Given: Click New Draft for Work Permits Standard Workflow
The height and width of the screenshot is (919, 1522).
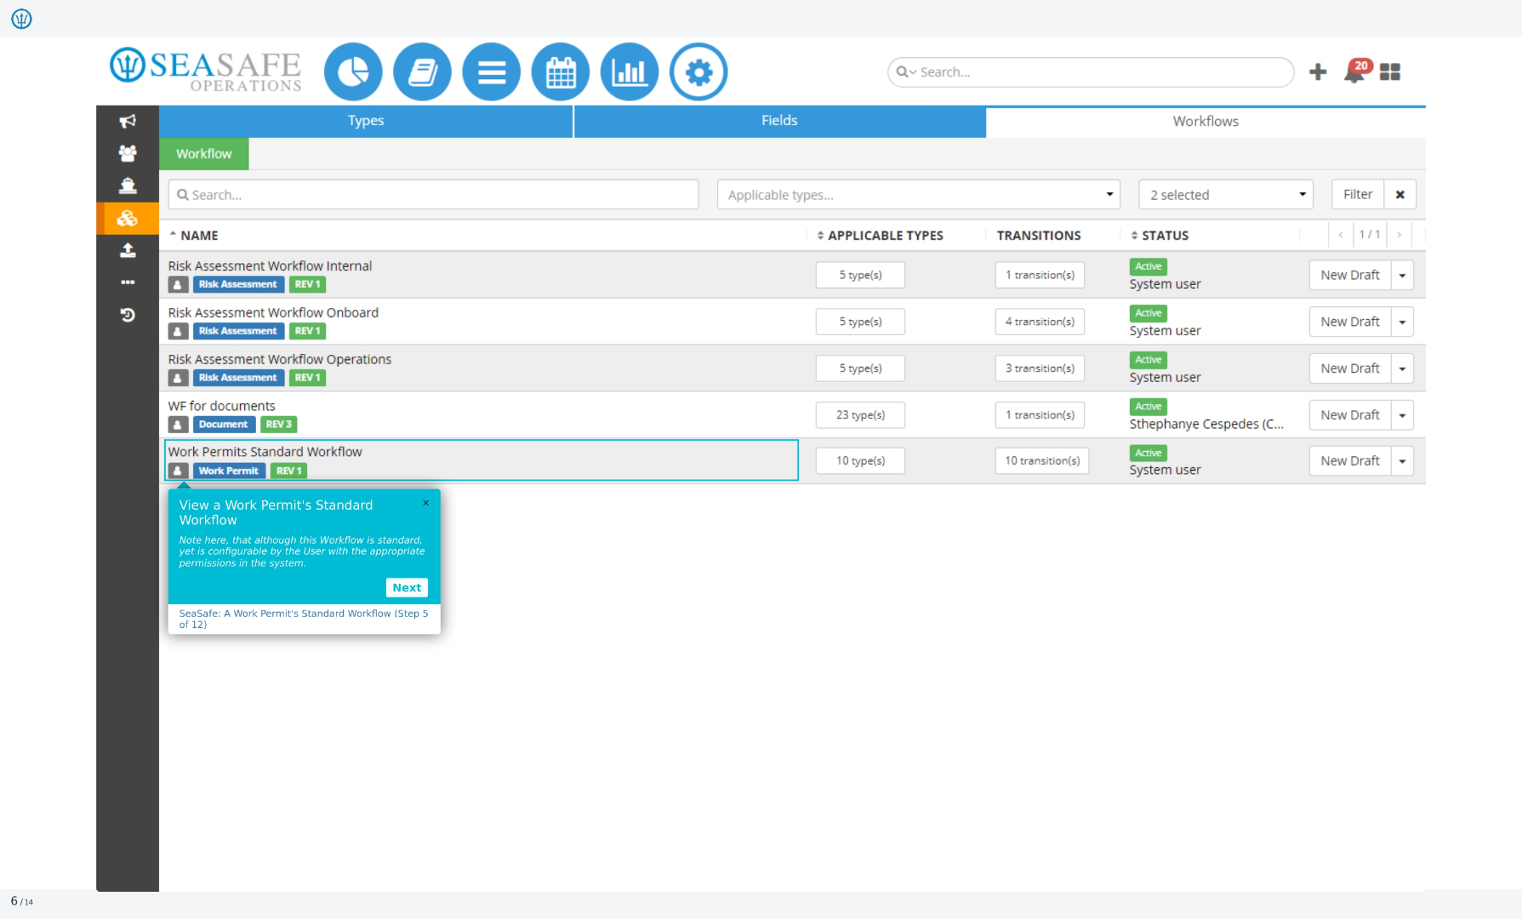Looking at the screenshot, I should (x=1350, y=461).
